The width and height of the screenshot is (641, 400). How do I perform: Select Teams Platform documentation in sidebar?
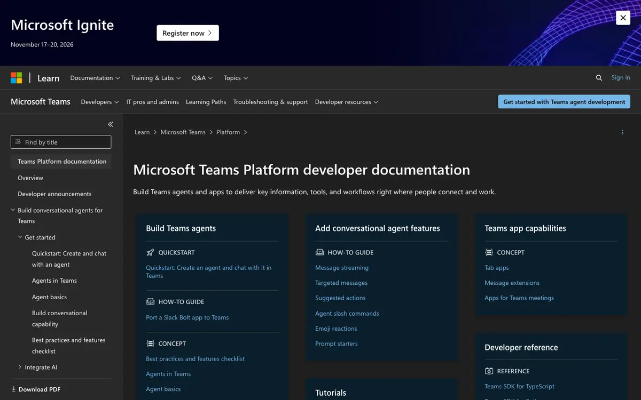pos(61,161)
